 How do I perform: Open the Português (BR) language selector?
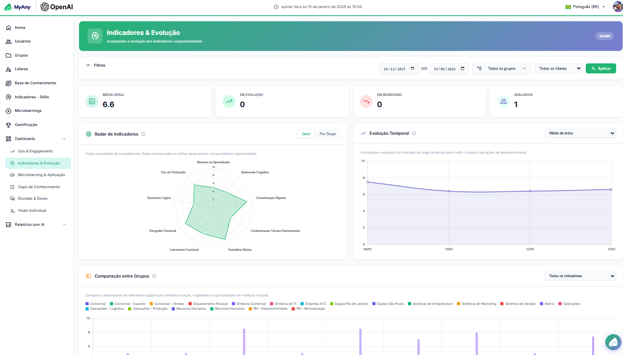click(x=584, y=6)
